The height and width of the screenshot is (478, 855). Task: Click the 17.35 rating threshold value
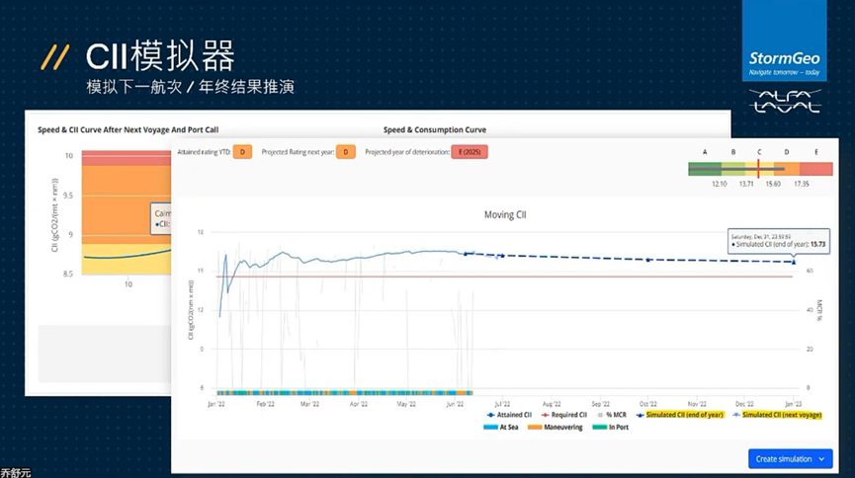tap(802, 185)
